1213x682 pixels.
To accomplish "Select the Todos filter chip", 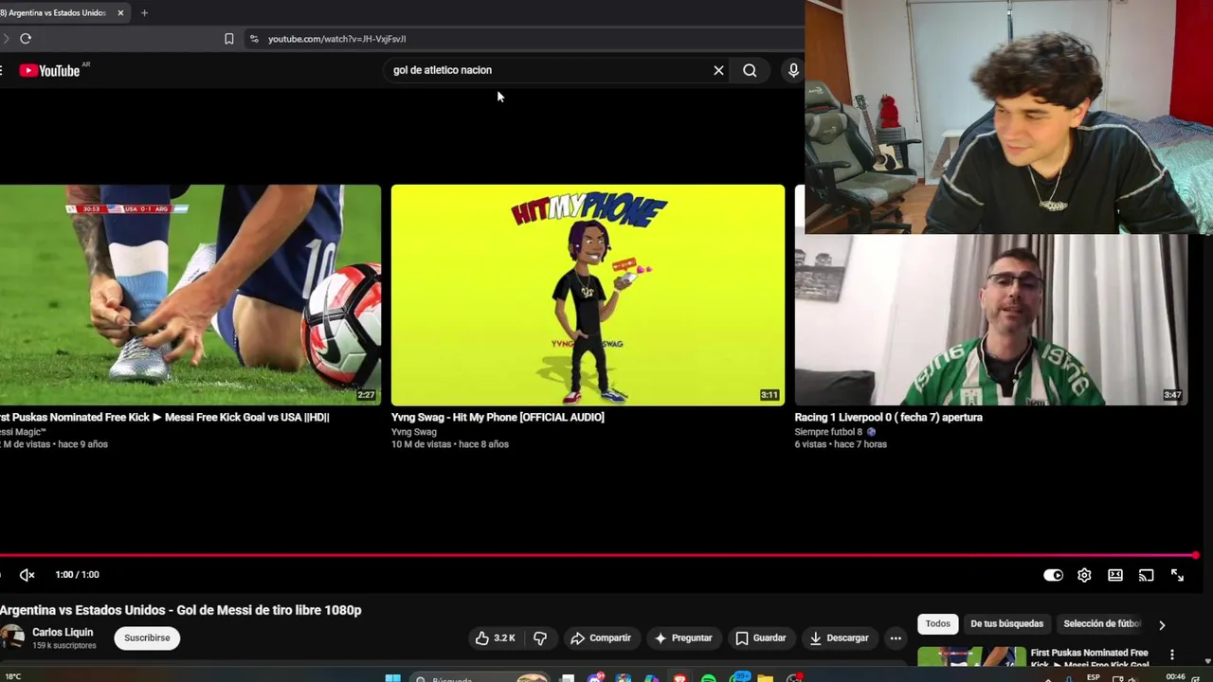I will [938, 623].
